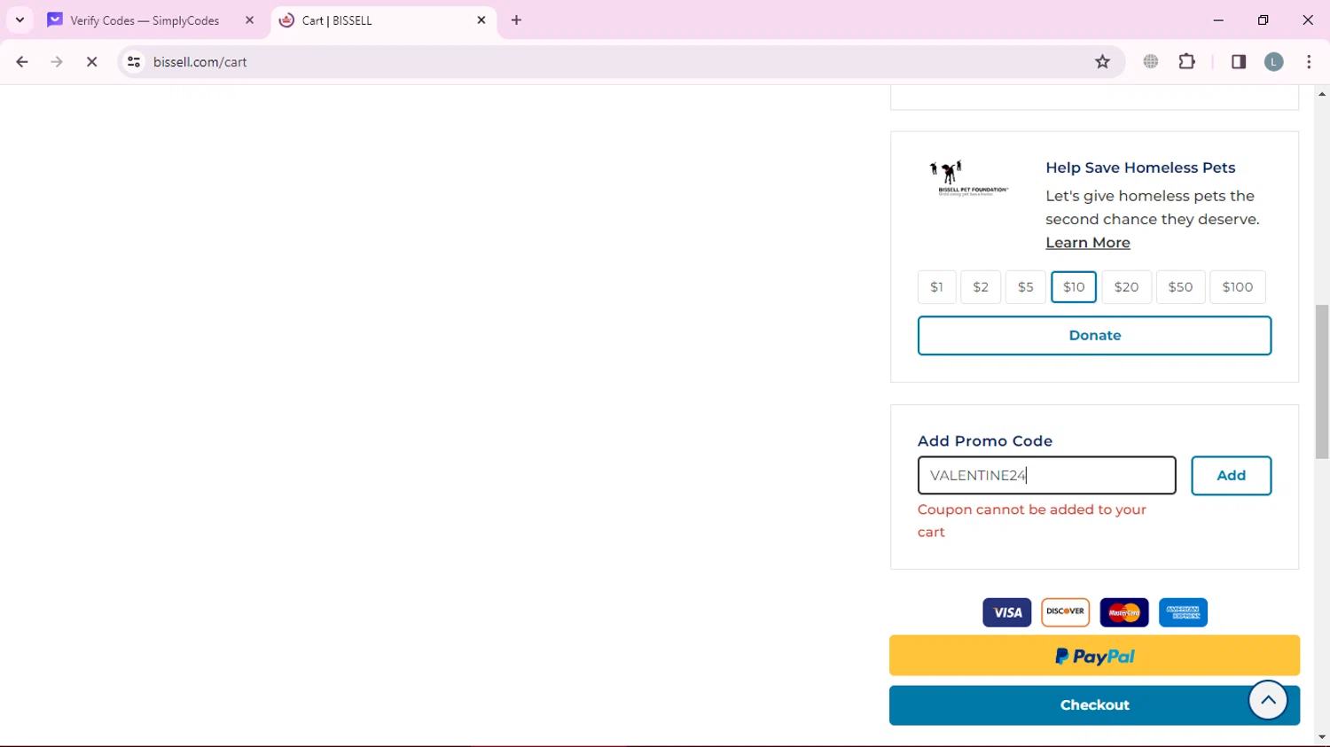Viewport: 1330px width, 747px height.
Task: Click the 'Coupon cannot be added' error text
Action: click(x=1032, y=521)
